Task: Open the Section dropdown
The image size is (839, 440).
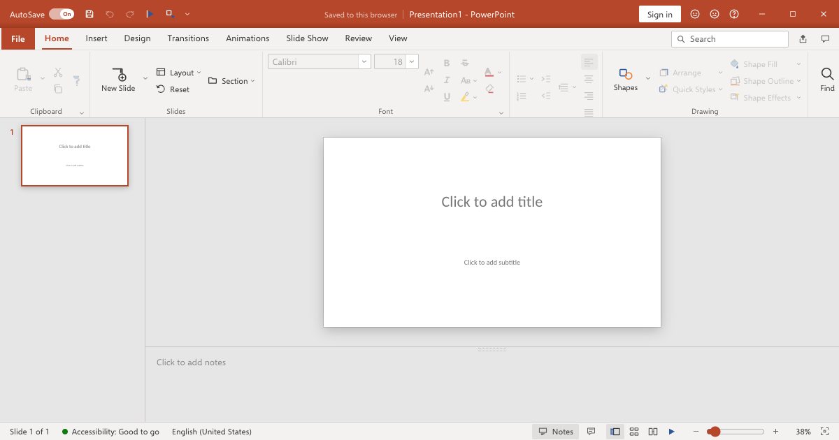Action: tap(231, 81)
